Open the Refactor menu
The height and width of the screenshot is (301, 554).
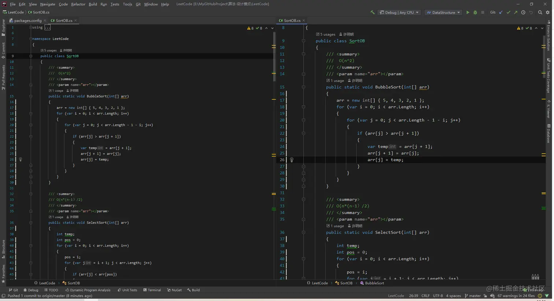[x=78, y=4]
